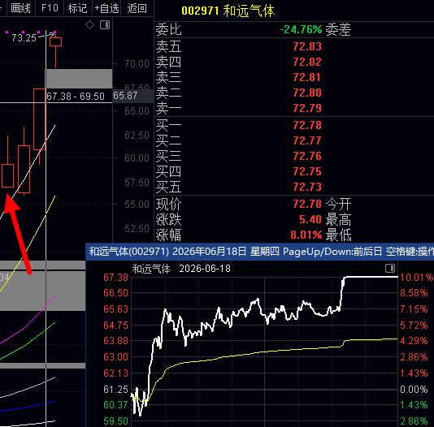Select 买四 price 72.75
434x427 pixels.
(307, 171)
